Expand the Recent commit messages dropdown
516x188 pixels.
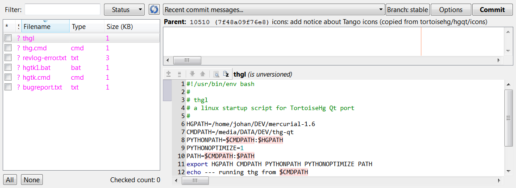(274, 9)
